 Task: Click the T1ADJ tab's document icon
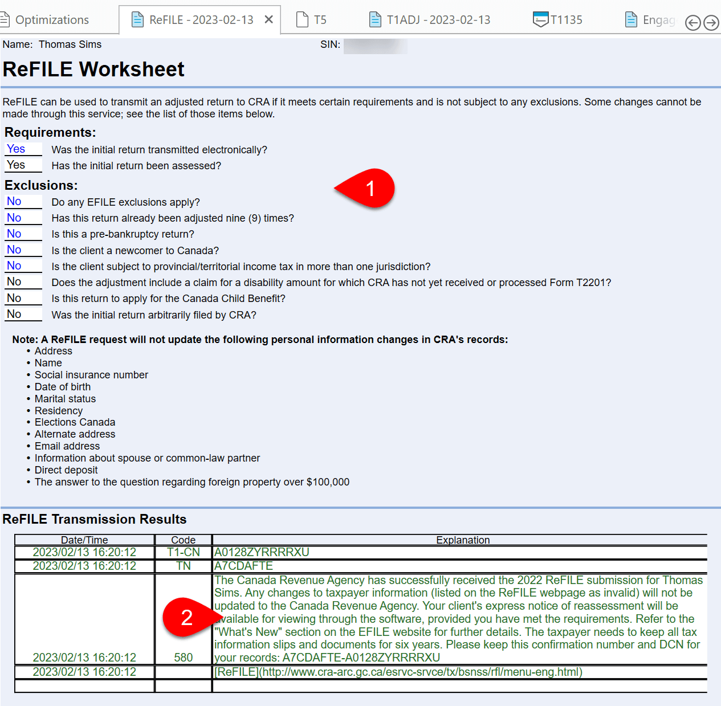pyautogui.click(x=375, y=19)
